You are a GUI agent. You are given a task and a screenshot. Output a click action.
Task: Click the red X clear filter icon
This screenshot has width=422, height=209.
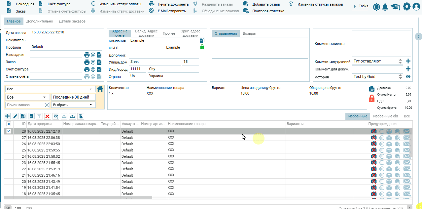click(47, 116)
